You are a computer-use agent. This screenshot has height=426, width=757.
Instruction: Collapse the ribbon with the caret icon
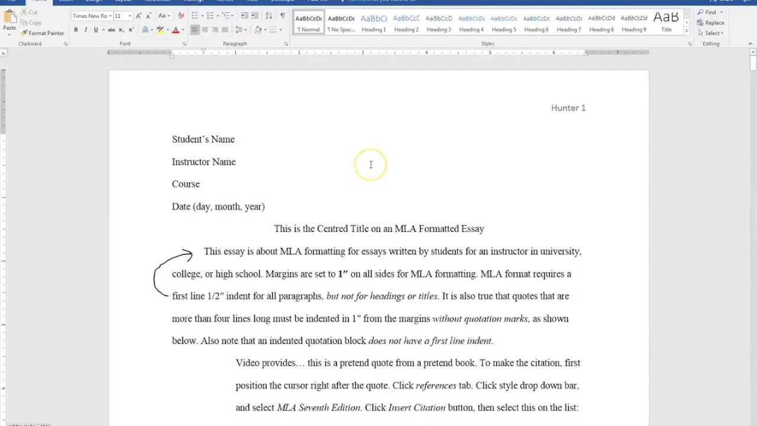pyautogui.click(x=751, y=44)
